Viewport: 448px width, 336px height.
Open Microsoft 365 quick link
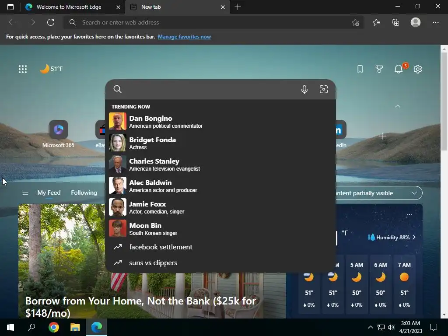(58, 134)
